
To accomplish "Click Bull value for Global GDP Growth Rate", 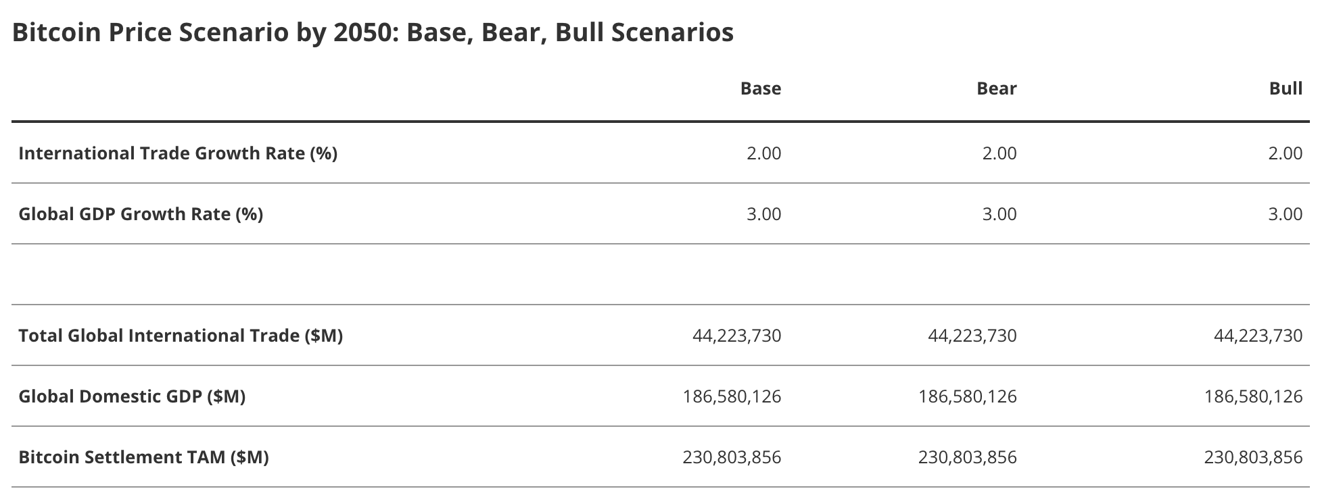I will point(1285,214).
